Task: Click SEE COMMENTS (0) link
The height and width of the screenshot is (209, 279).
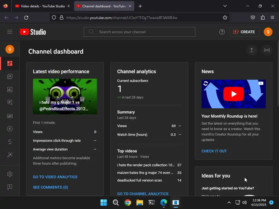Action: 50,187
